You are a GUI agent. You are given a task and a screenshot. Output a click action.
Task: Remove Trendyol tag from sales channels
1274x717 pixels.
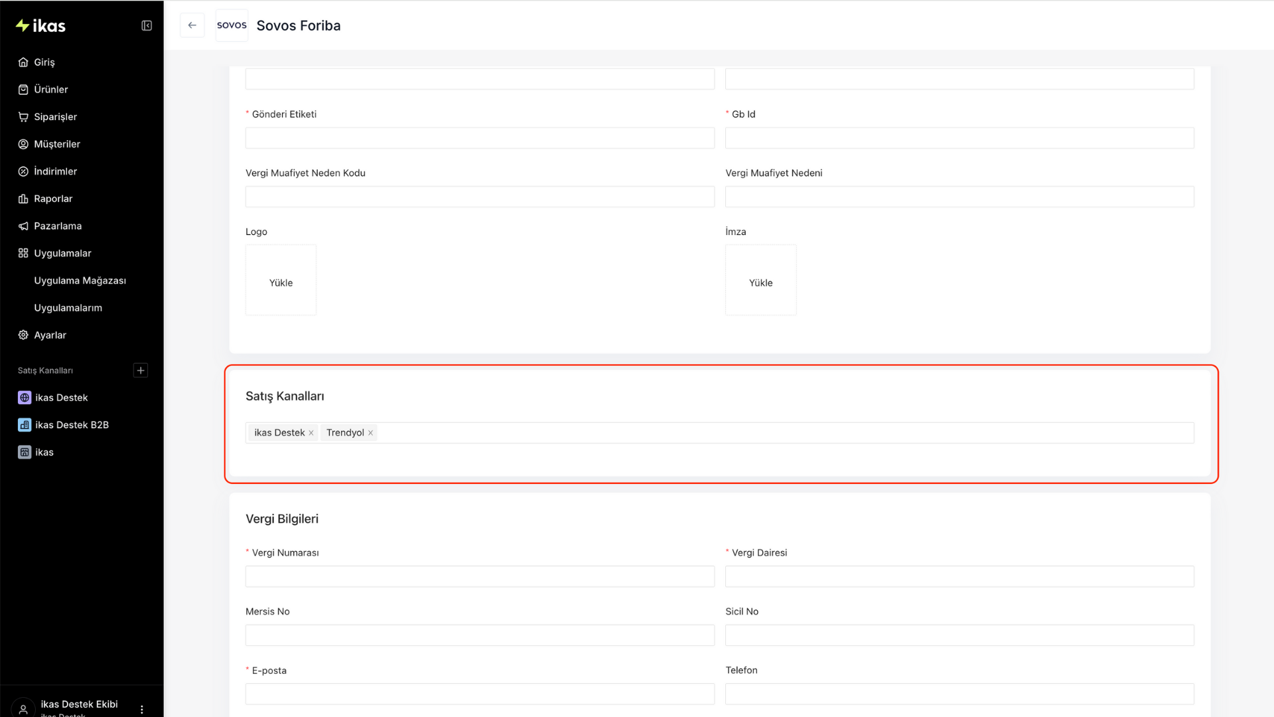tap(370, 433)
